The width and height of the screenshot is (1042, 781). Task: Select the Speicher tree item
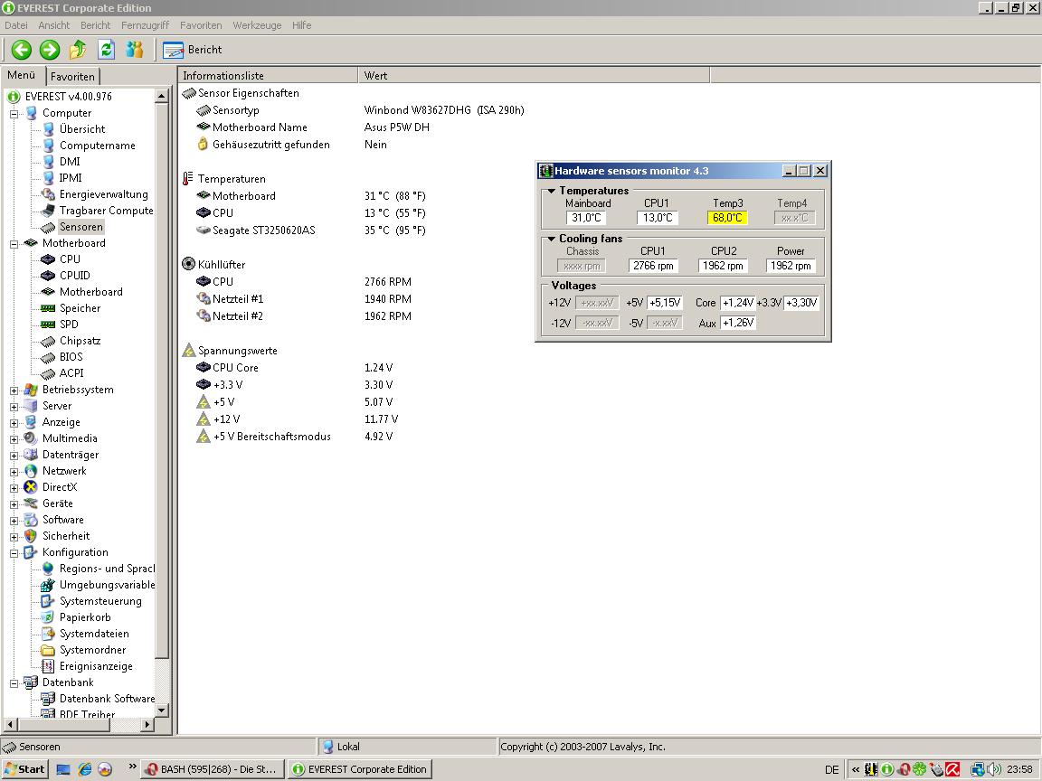(80, 308)
